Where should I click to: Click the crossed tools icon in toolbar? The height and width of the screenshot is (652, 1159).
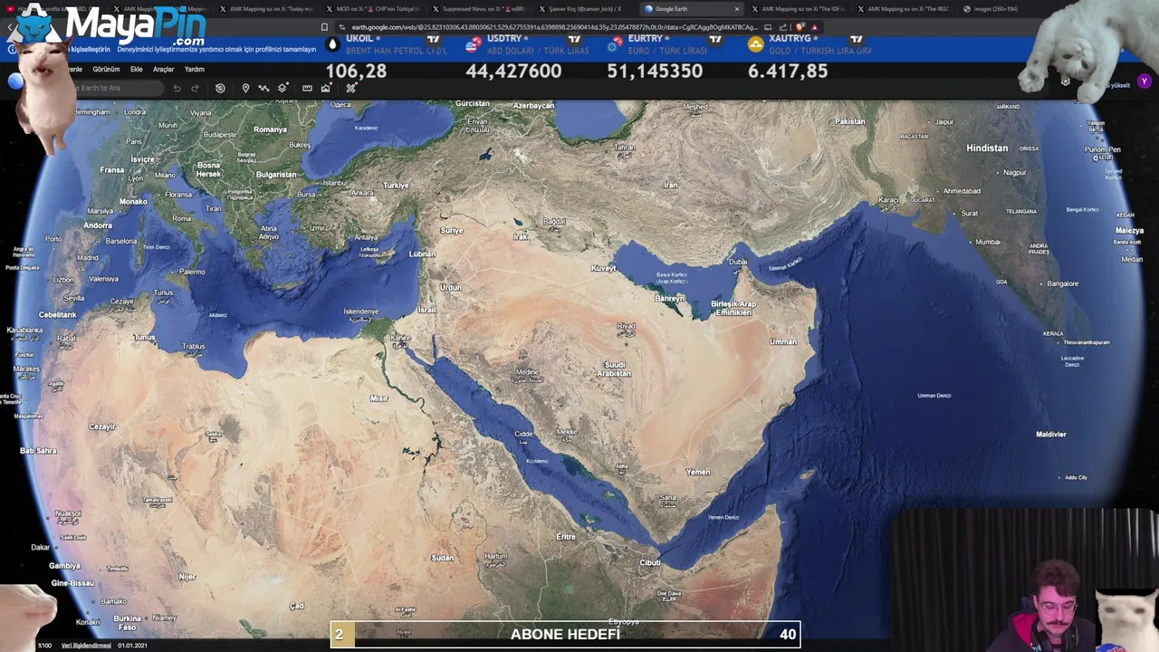coord(350,88)
